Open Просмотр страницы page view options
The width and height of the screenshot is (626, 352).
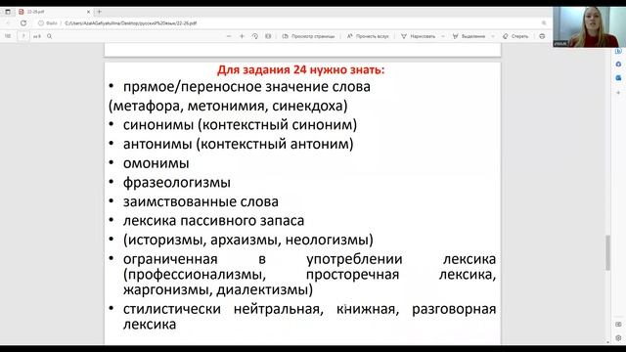pyautogui.click(x=308, y=36)
